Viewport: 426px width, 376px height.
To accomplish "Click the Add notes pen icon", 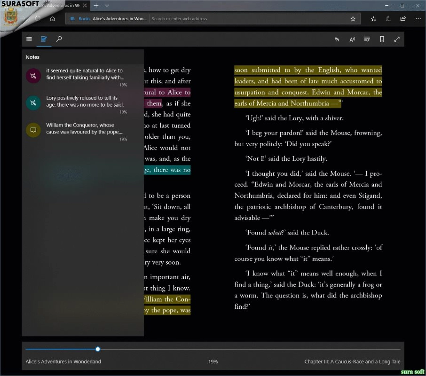I will pyautogui.click(x=388, y=19).
